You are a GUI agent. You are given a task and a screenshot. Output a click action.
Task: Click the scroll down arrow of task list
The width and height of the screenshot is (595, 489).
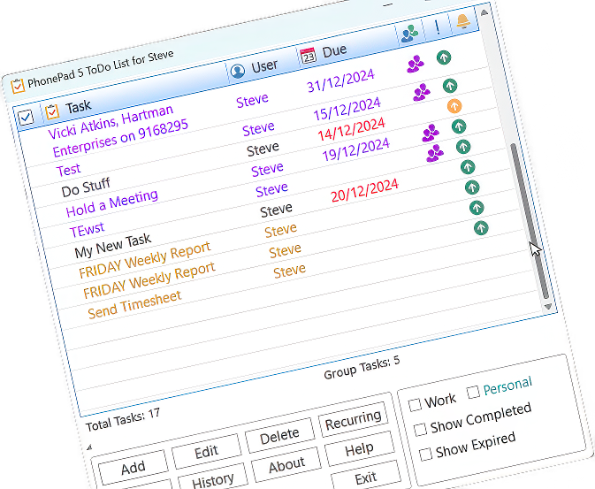pos(547,306)
